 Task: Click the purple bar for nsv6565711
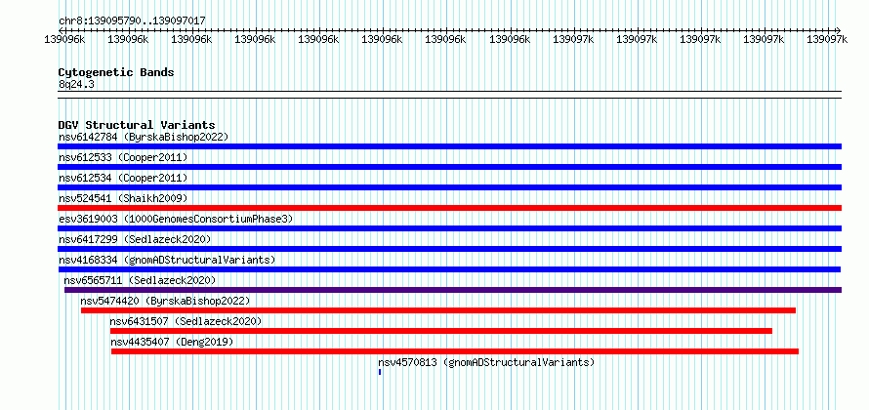click(x=453, y=290)
